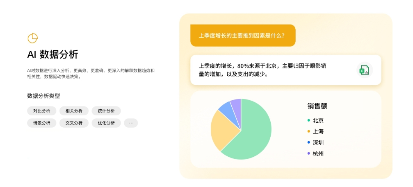
Task: Select the 对比分析 tag
Action: tap(41, 111)
